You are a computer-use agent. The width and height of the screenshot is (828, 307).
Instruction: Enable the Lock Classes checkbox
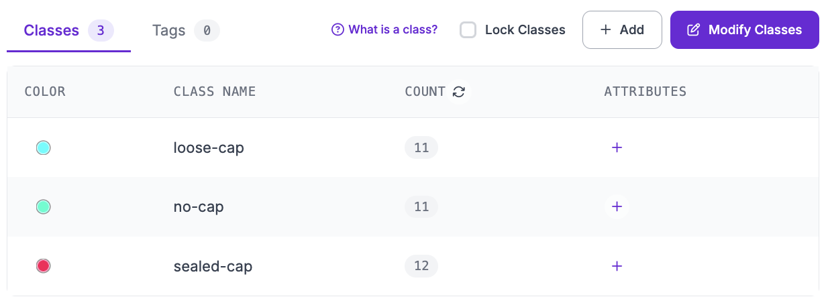468,30
